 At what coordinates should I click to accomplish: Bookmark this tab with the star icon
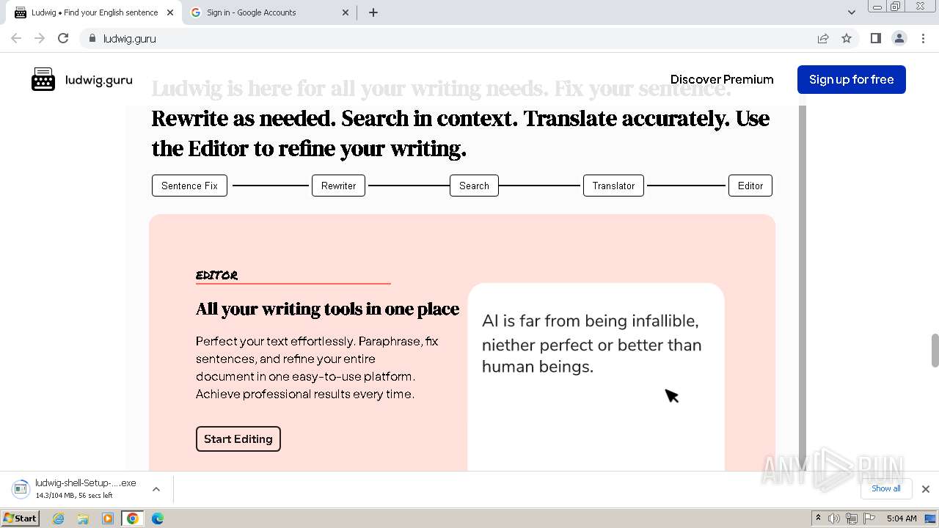pos(847,38)
